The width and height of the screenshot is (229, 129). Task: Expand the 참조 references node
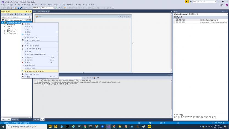click(x=5, y=27)
